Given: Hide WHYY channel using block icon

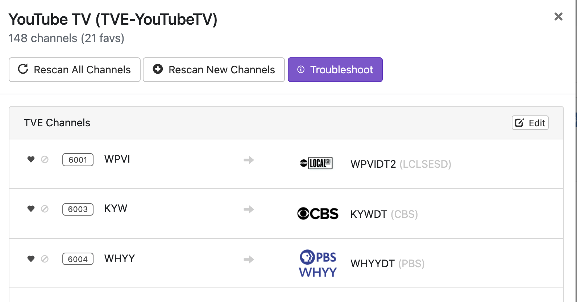Looking at the screenshot, I should (45, 259).
